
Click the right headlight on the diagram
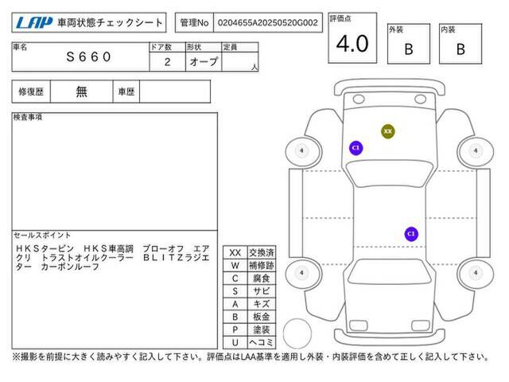pos(421,99)
